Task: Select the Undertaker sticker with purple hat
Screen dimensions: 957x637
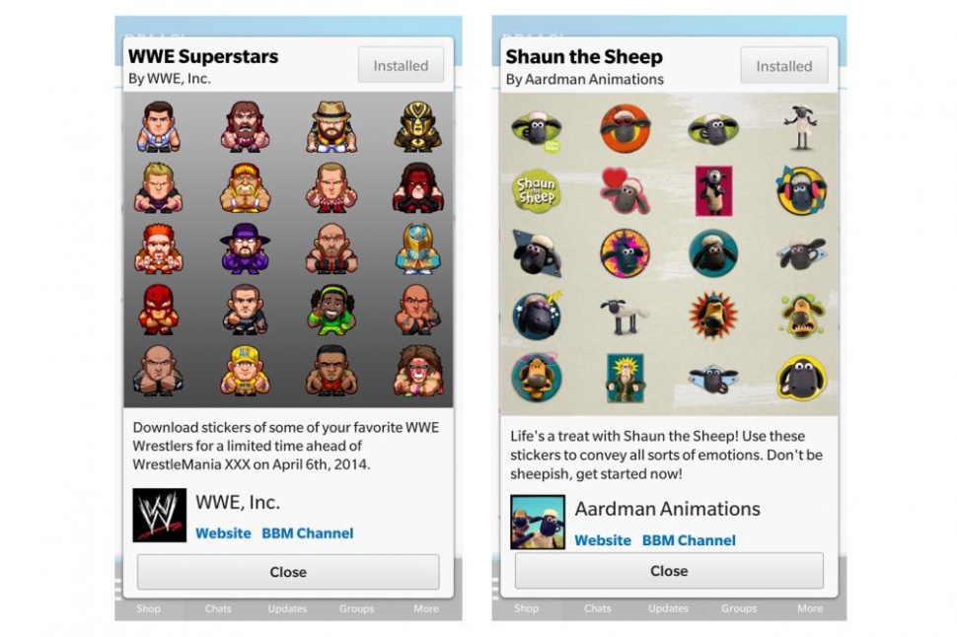Action: 245,248
